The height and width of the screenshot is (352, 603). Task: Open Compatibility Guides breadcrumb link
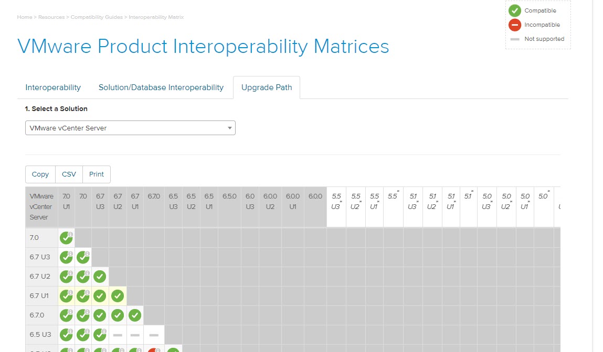97,17
